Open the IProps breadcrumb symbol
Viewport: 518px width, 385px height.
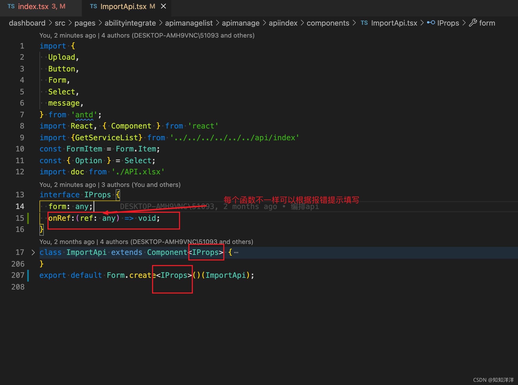click(448, 23)
